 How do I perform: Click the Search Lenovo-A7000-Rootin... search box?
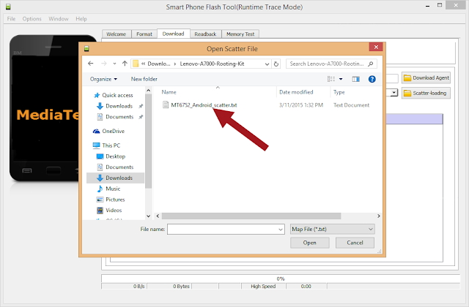click(327, 64)
